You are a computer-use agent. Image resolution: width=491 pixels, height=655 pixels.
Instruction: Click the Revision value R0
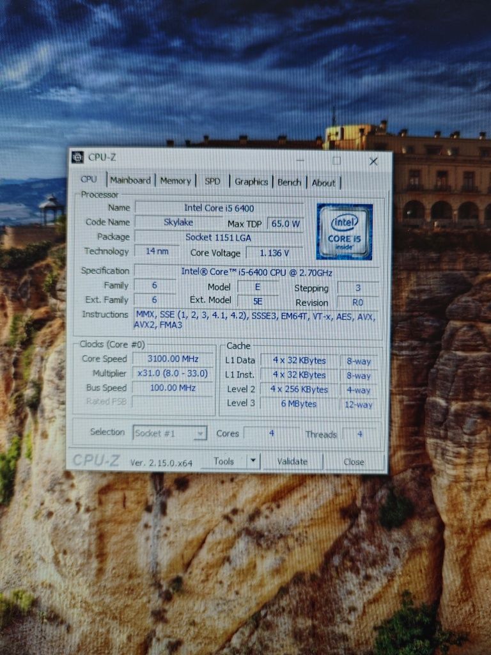tap(358, 303)
